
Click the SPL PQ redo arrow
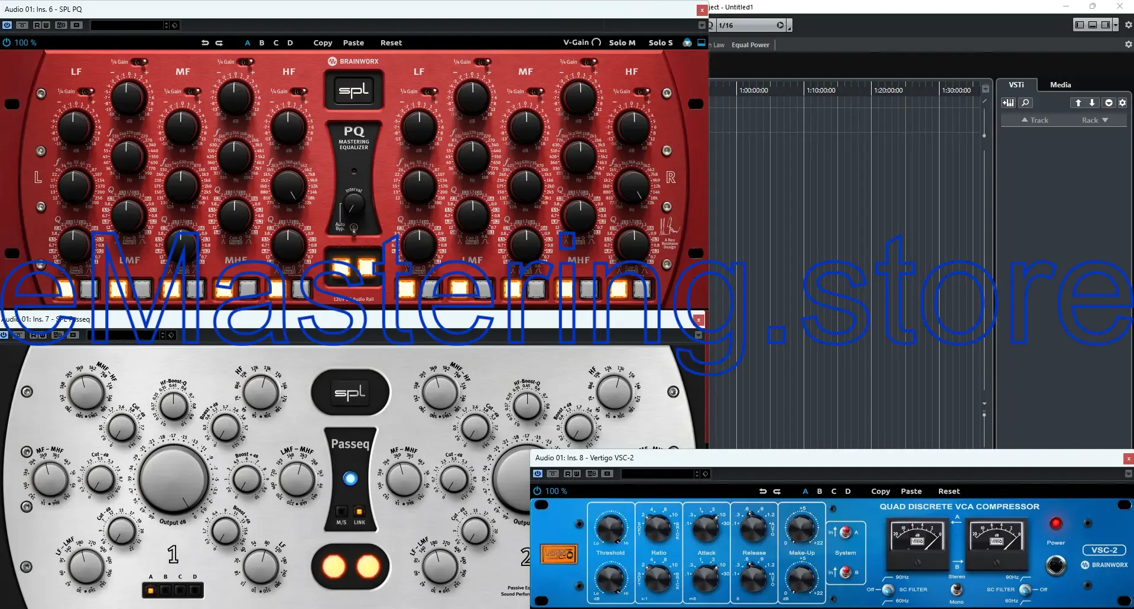pyautogui.click(x=219, y=42)
